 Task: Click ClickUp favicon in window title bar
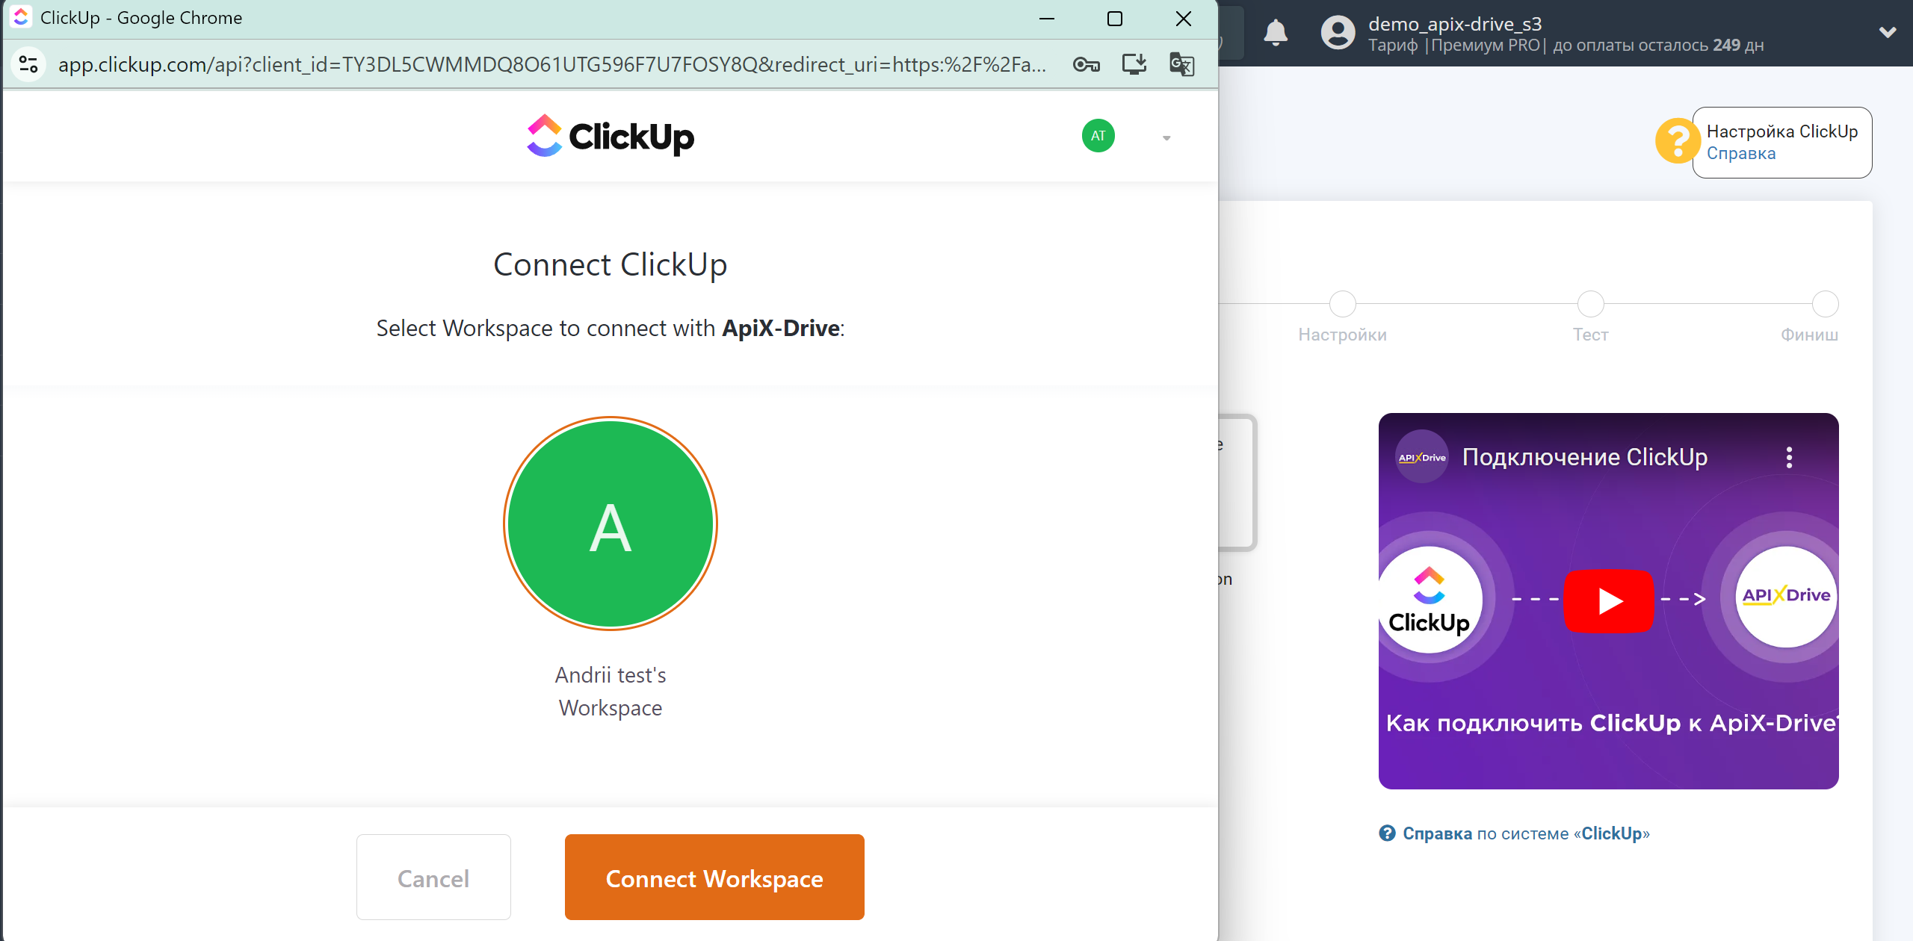click(21, 17)
